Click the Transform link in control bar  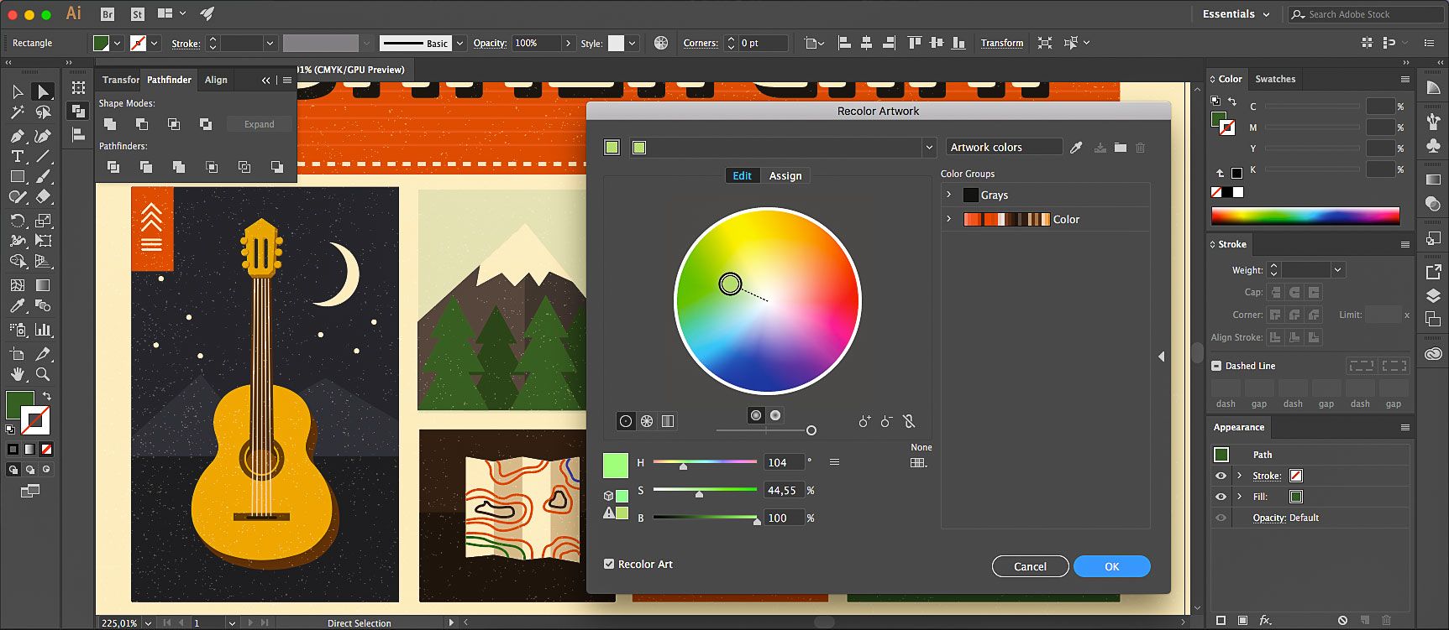pos(1002,43)
